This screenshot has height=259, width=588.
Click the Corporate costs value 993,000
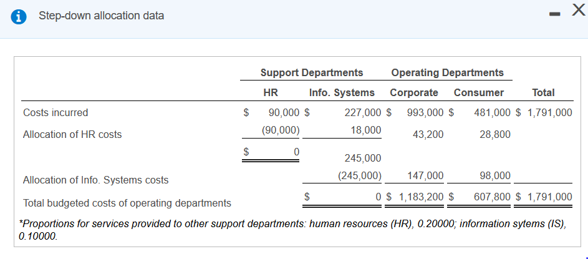[425, 112]
